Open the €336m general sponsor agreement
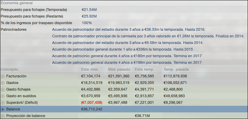Viewport: 248px width, 119px height. (122, 50)
